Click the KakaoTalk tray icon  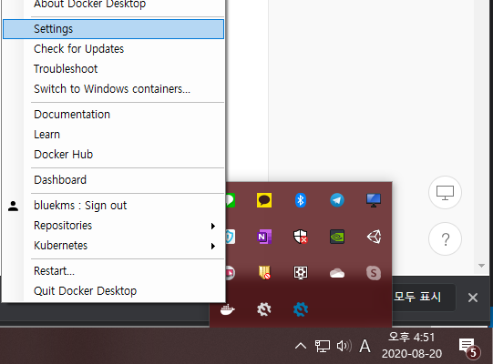[x=264, y=200]
